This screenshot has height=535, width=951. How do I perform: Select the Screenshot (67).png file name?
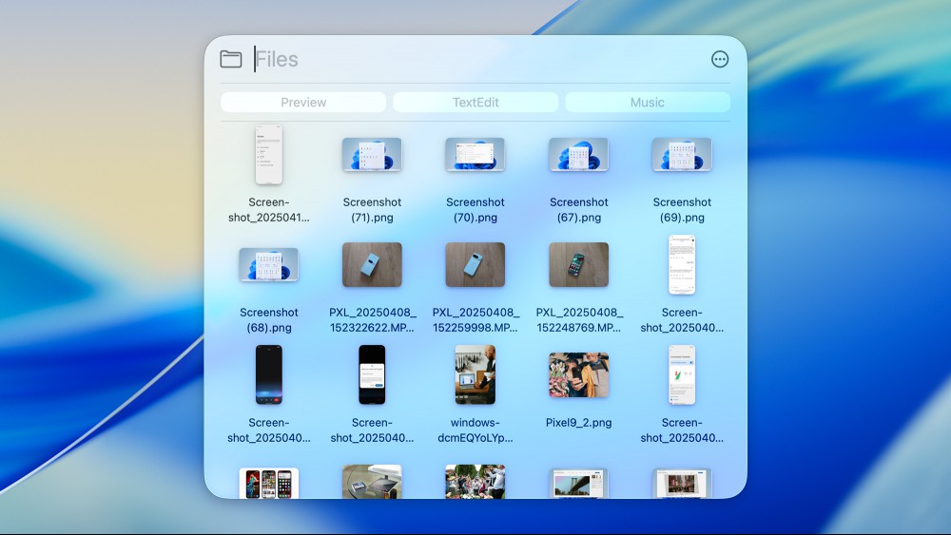pos(578,210)
